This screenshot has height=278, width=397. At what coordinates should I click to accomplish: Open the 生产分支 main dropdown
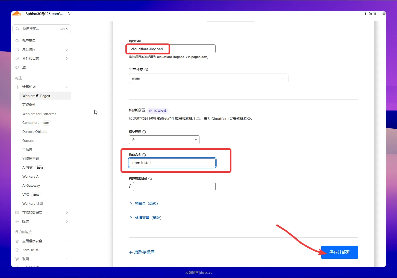pos(208,78)
